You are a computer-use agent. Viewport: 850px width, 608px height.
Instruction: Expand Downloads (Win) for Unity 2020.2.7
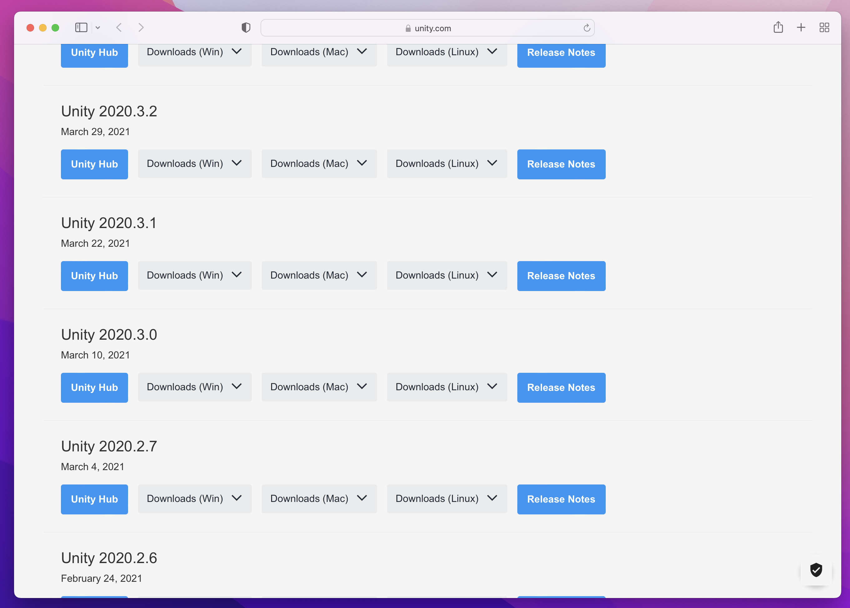(195, 499)
